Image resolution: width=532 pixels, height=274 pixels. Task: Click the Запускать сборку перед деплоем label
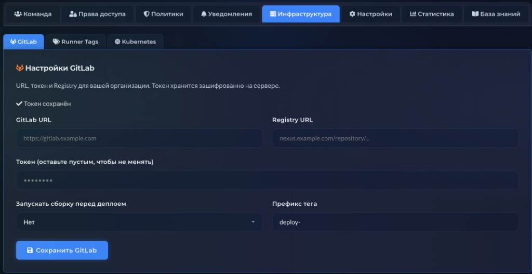click(71, 204)
